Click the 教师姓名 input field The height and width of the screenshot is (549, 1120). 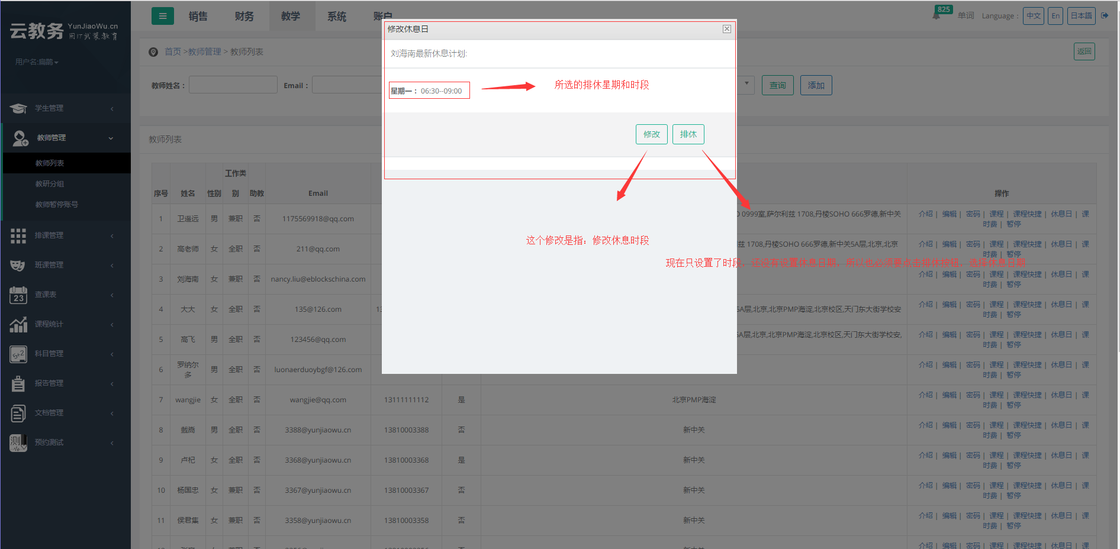[x=233, y=85]
